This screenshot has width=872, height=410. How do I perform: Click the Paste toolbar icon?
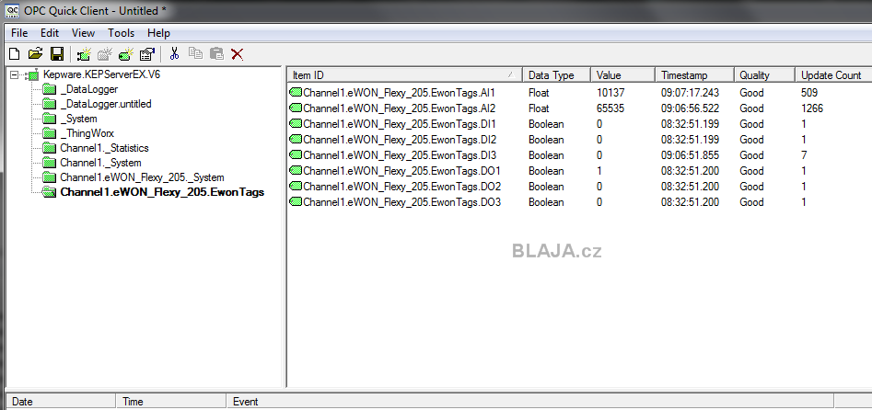coord(216,54)
